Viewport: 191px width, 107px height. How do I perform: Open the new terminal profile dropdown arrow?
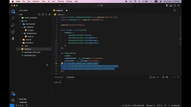point(160,77)
